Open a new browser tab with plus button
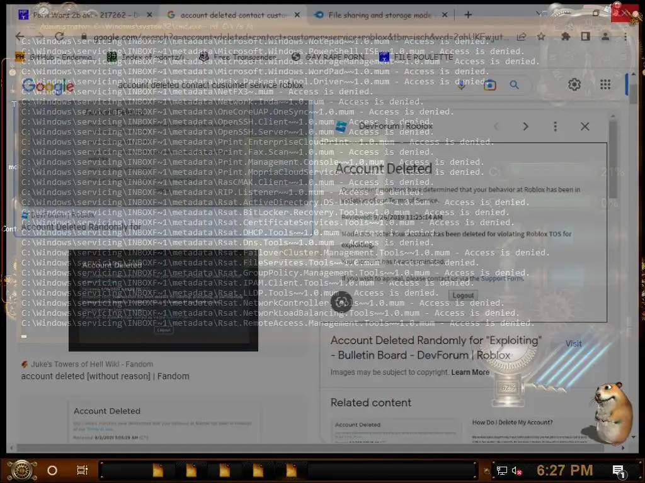Screen dimensions: 645x483 pyautogui.click(x=468, y=15)
